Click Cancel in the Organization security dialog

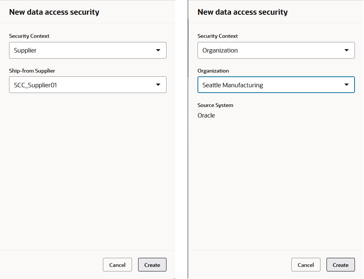306,265
